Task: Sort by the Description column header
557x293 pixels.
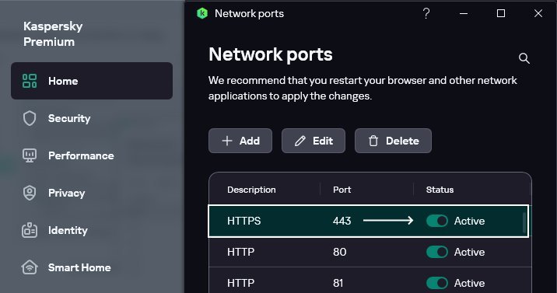Action: (251, 190)
